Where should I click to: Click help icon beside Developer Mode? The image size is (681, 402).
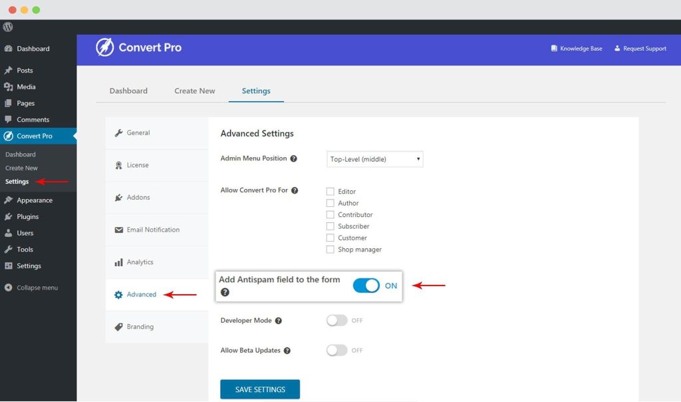(x=279, y=321)
